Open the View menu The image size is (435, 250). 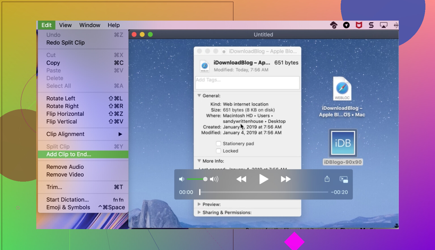click(x=65, y=25)
